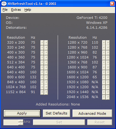Reduce refresh rate for 800 x 600
Screen dimensions: 116x129
tap(42, 77)
